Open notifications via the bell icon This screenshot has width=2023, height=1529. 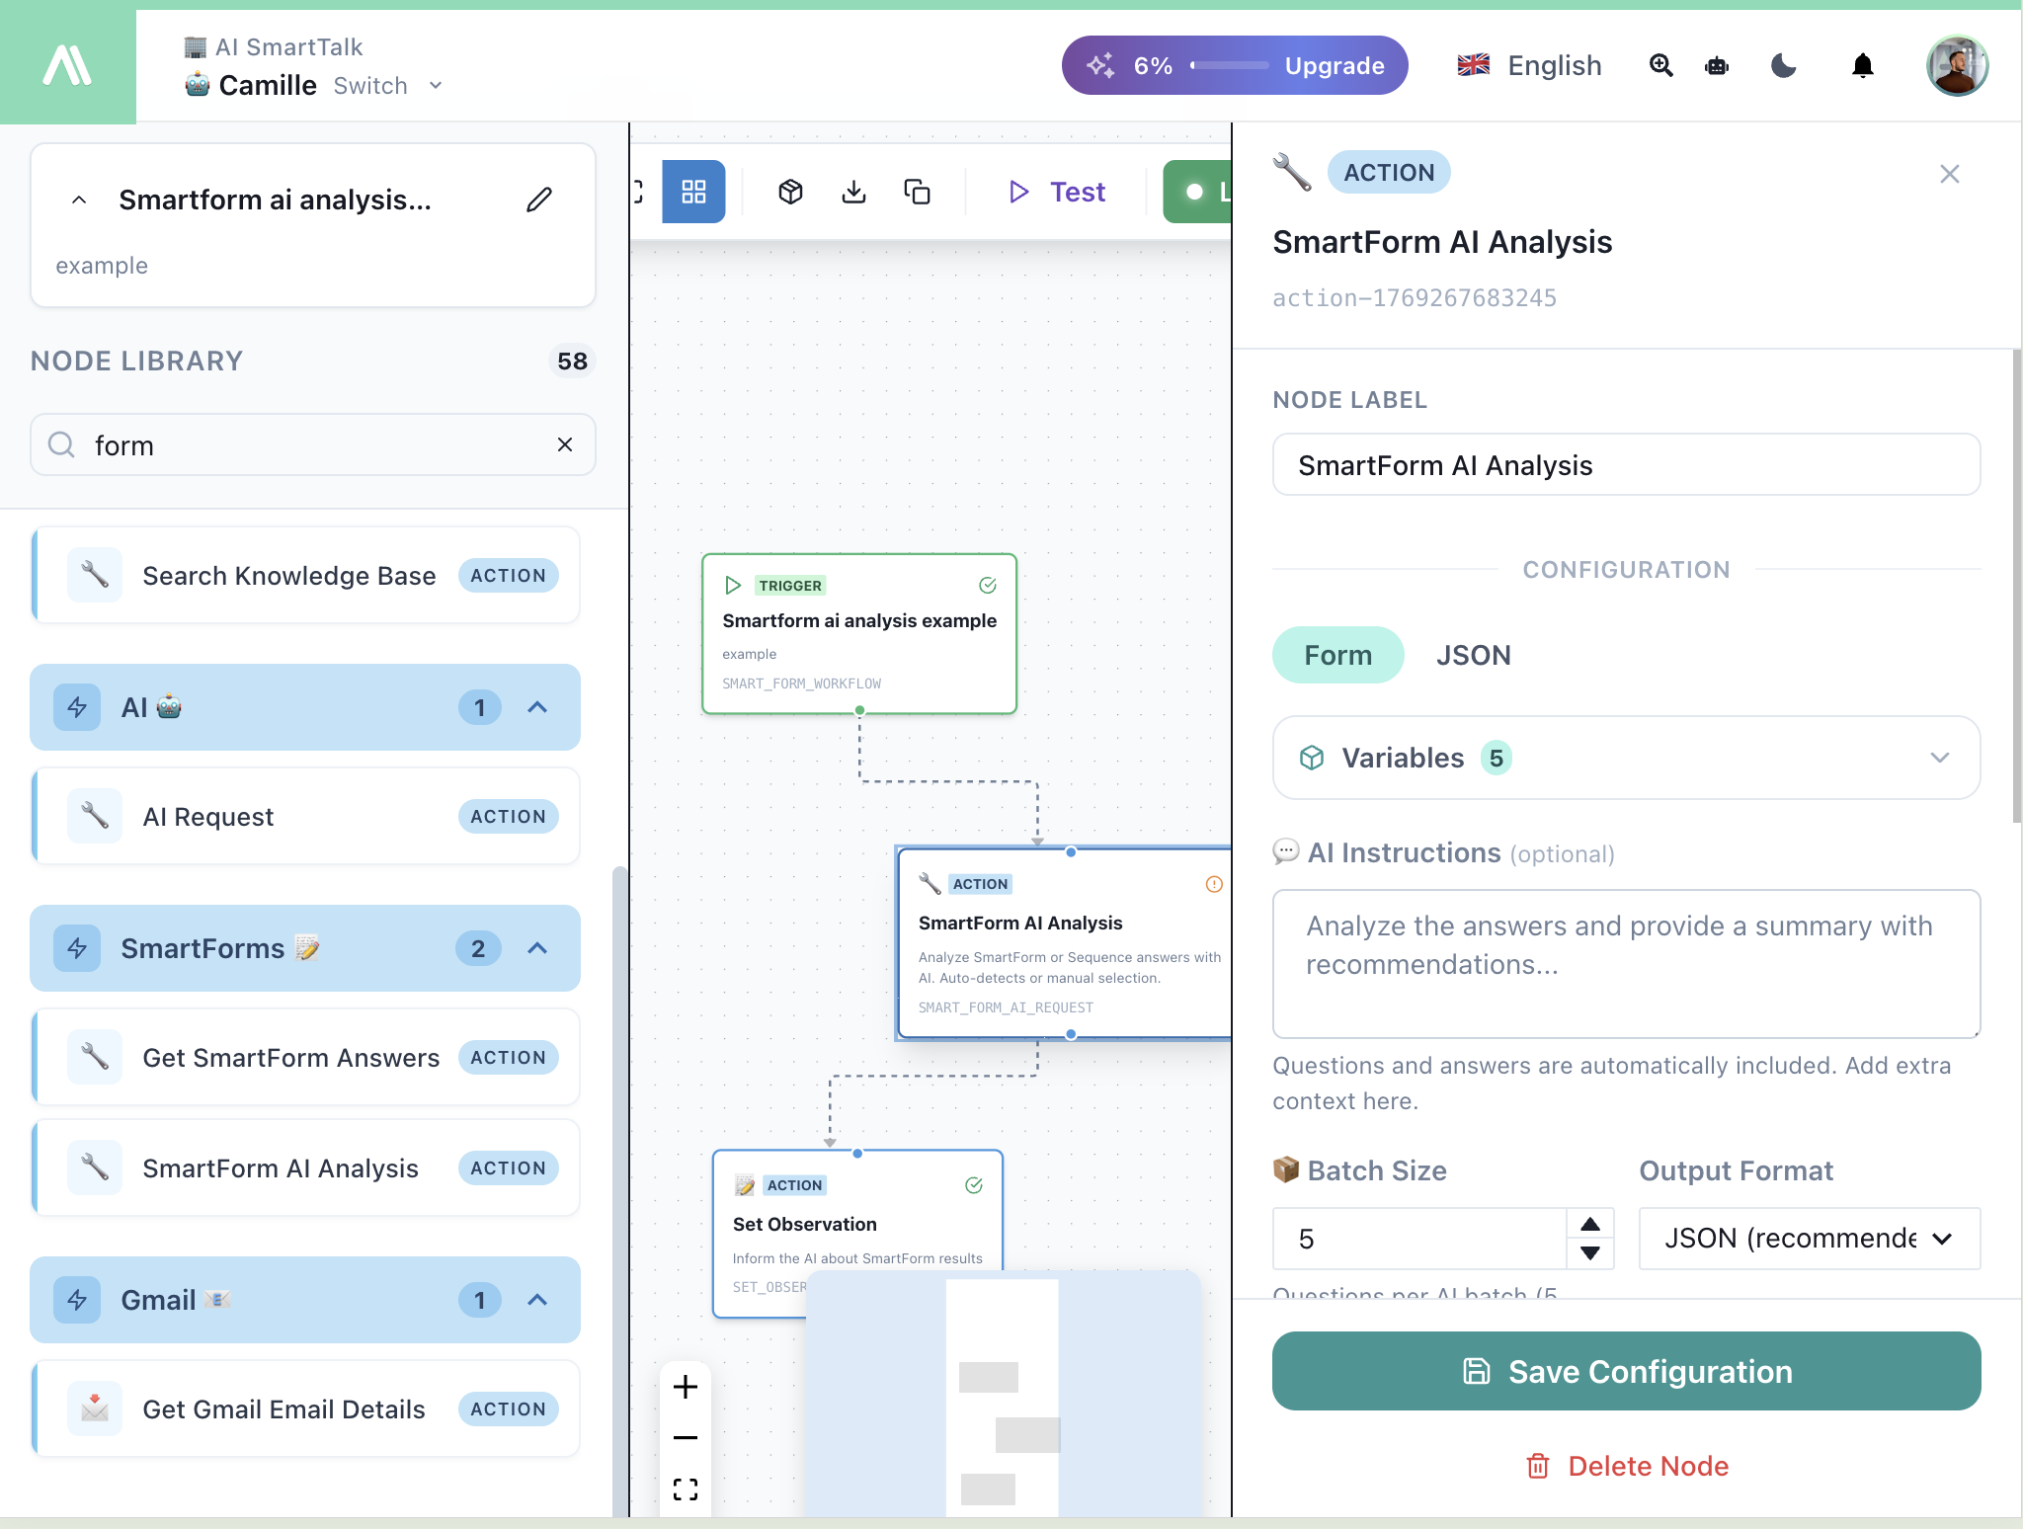(x=1863, y=65)
